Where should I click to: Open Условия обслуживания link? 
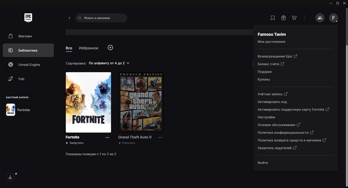(x=279, y=125)
